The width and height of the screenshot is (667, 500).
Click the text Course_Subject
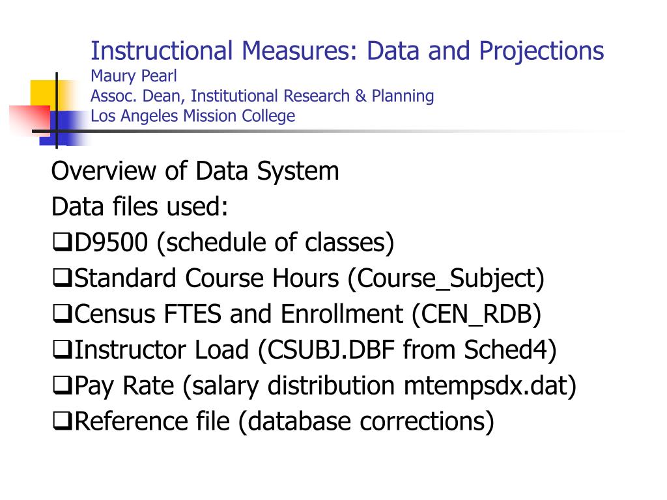(446, 279)
